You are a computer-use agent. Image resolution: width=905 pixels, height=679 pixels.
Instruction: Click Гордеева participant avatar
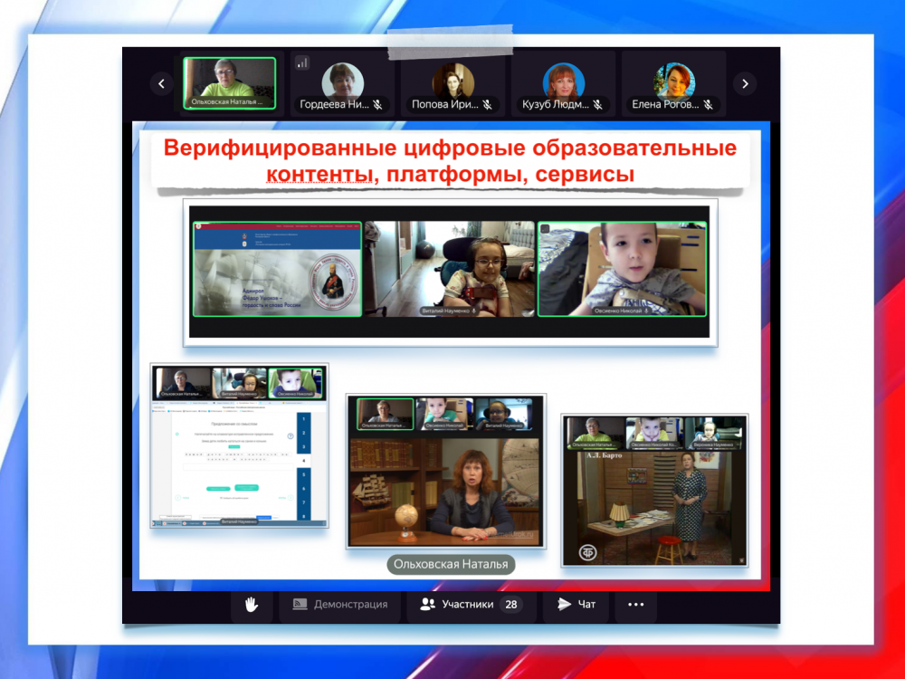pos(343,81)
